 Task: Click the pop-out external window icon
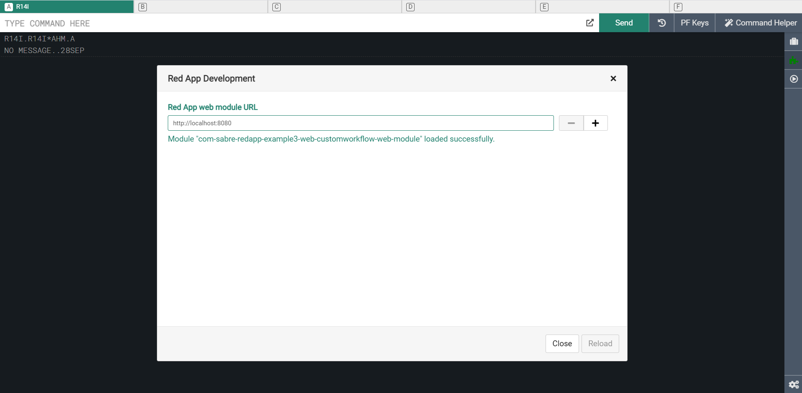click(590, 23)
